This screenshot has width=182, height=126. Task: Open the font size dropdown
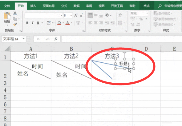point(71,15)
